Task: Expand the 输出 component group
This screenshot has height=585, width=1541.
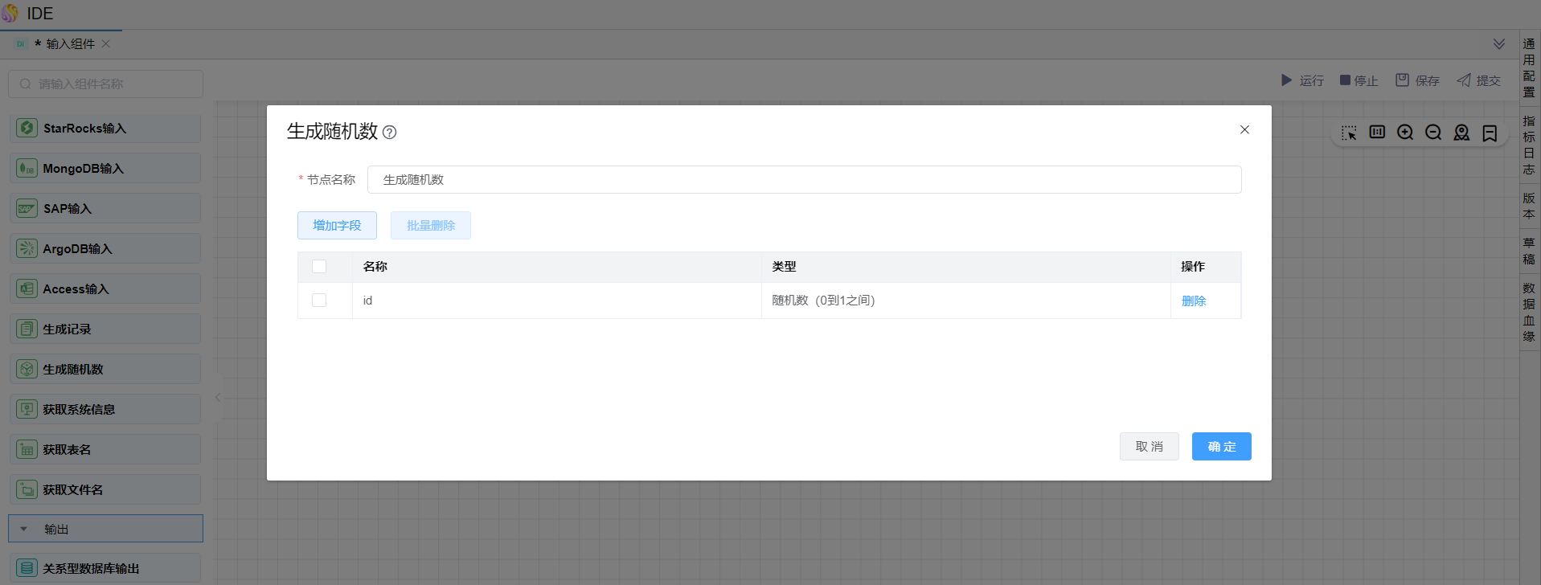Action: pos(105,529)
